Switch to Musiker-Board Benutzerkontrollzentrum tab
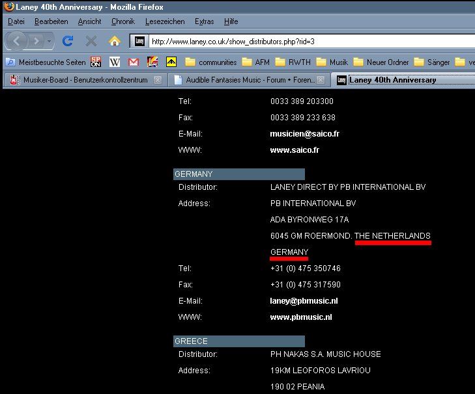Image resolution: width=475 pixels, height=394 pixels. pos(85,80)
